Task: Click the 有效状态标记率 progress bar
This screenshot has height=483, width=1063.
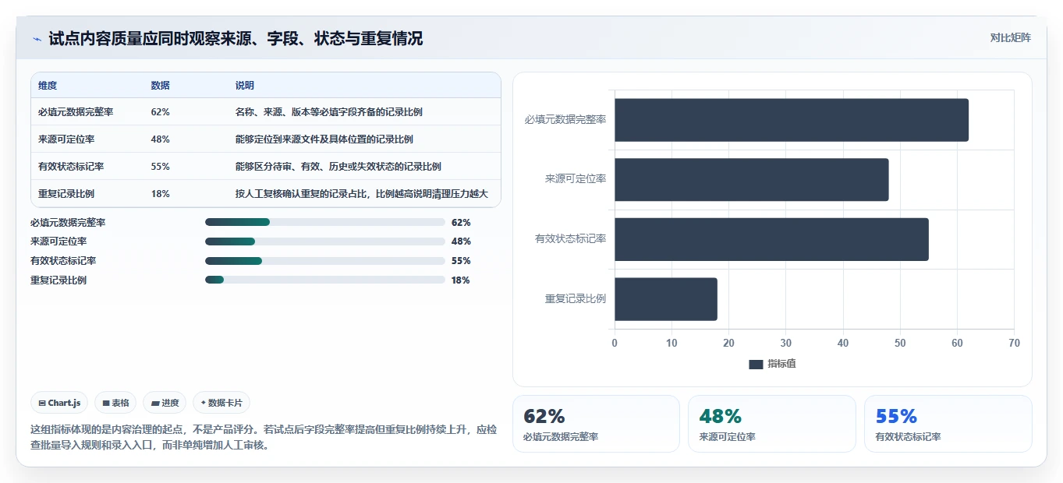Action: pyautogui.click(x=324, y=261)
